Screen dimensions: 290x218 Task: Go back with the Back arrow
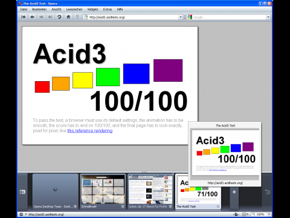point(33,17)
